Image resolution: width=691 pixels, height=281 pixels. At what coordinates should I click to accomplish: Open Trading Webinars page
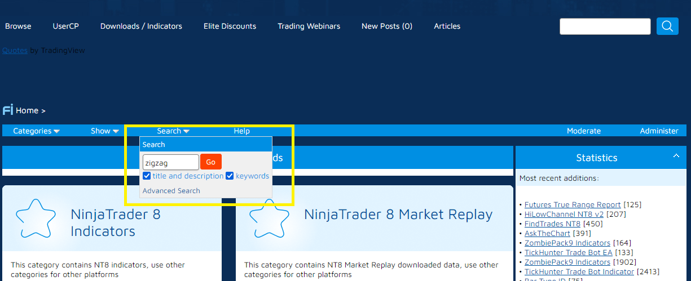coord(309,26)
